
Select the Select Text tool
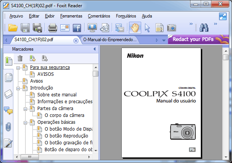(x=159, y=28)
